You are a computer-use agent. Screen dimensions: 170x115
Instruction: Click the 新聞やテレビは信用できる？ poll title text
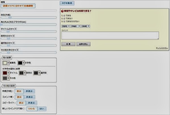point(78,11)
